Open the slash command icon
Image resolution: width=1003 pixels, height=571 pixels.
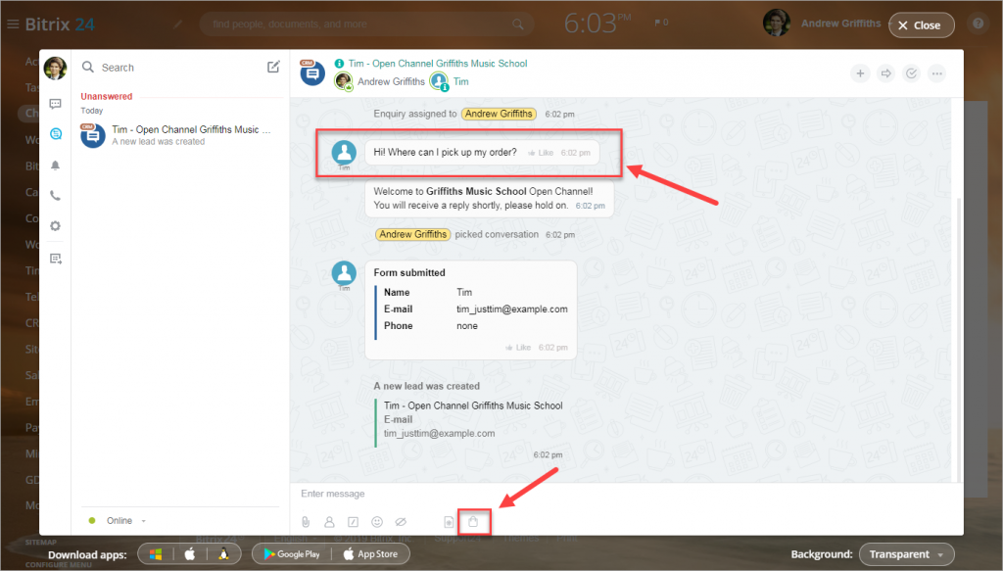[x=353, y=522]
